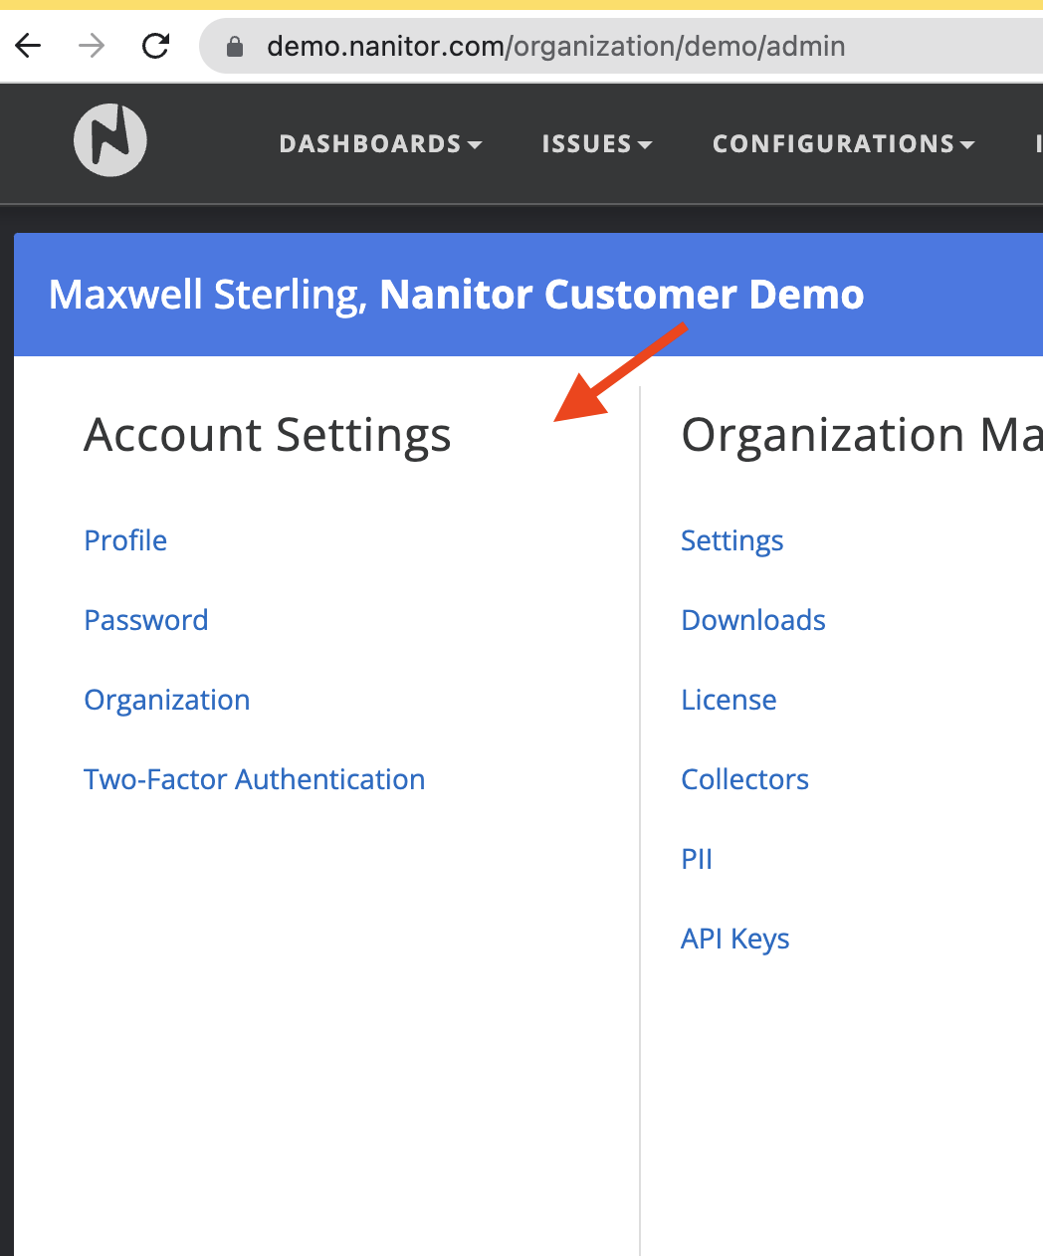This screenshot has height=1256, width=1043.
Task: Open the API Keys page
Action: 734,939
